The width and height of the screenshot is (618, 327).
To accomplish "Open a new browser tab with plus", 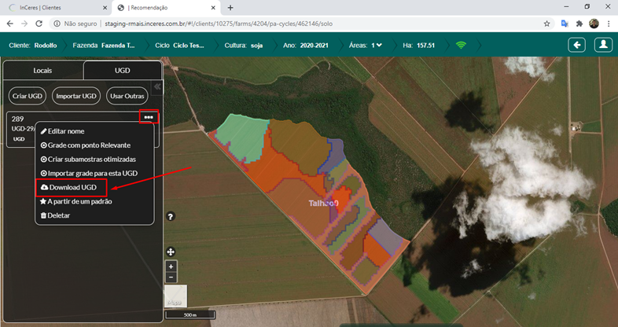I will click(230, 8).
